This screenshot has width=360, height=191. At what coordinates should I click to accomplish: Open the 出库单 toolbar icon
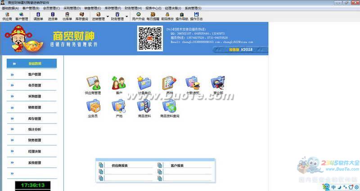(67, 17)
